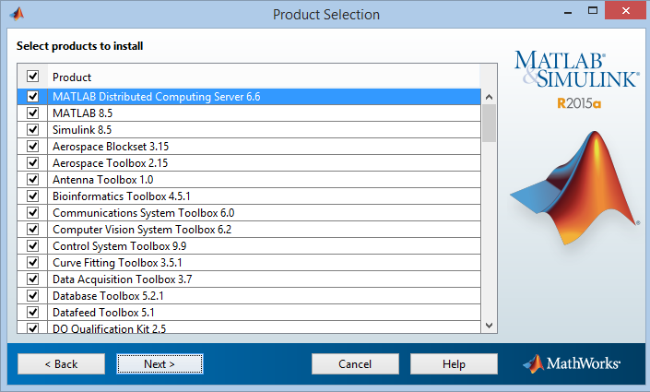Uncheck Data Acquisition Toolbox 3.7 checkbox
The width and height of the screenshot is (650, 392).
[33, 279]
